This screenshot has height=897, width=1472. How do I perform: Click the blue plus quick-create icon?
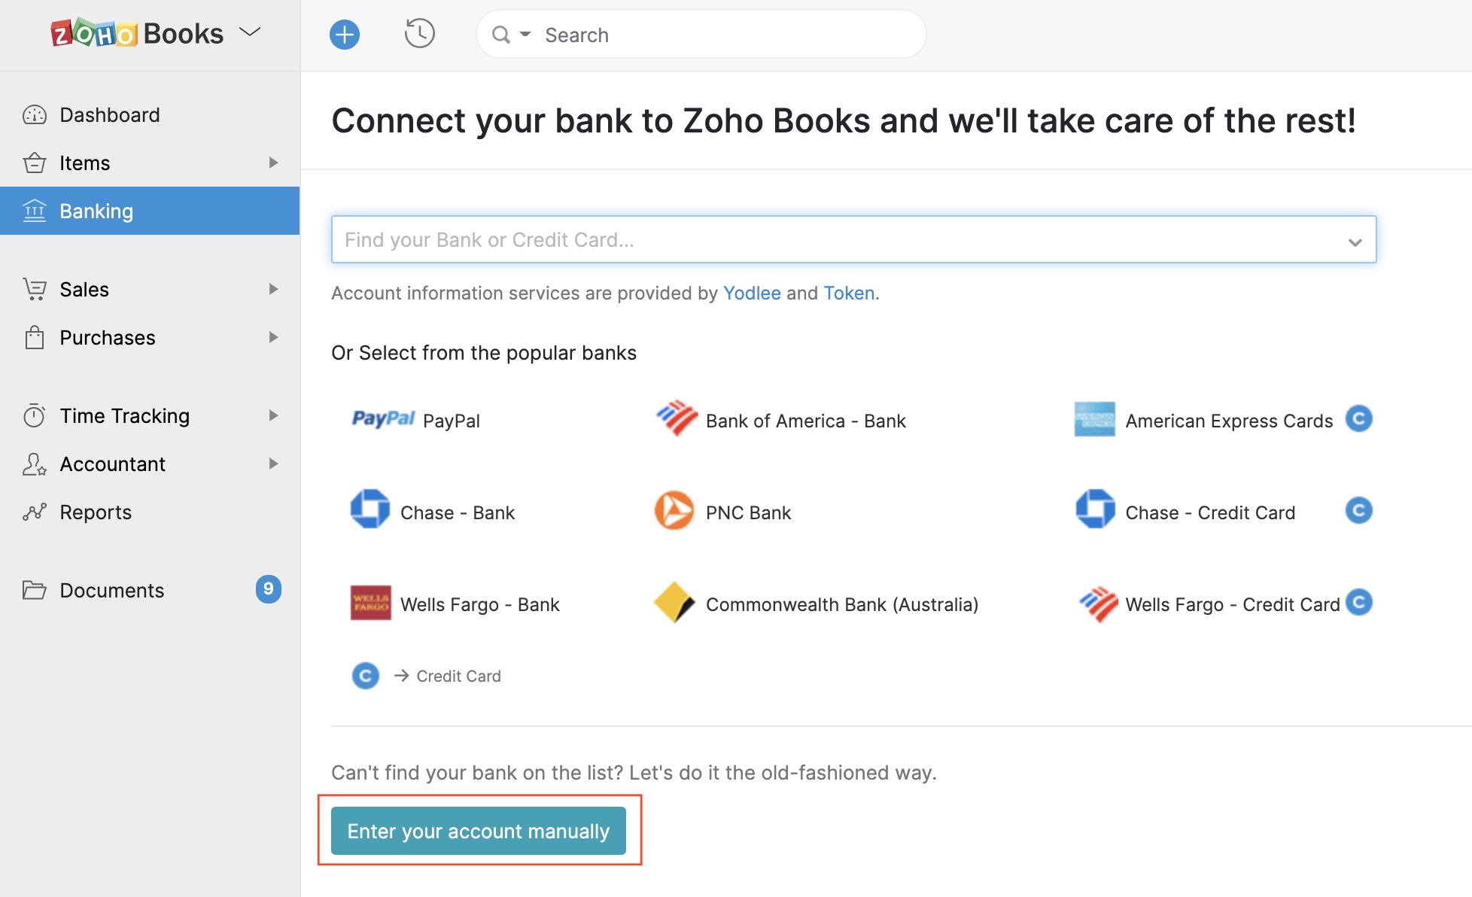point(345,34)
